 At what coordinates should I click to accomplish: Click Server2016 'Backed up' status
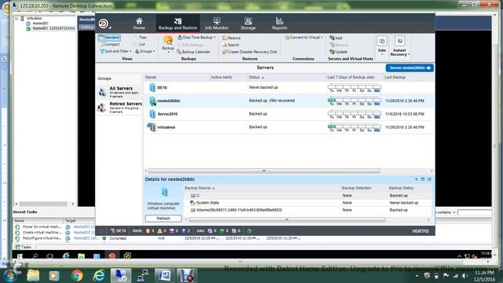(258, 114)
